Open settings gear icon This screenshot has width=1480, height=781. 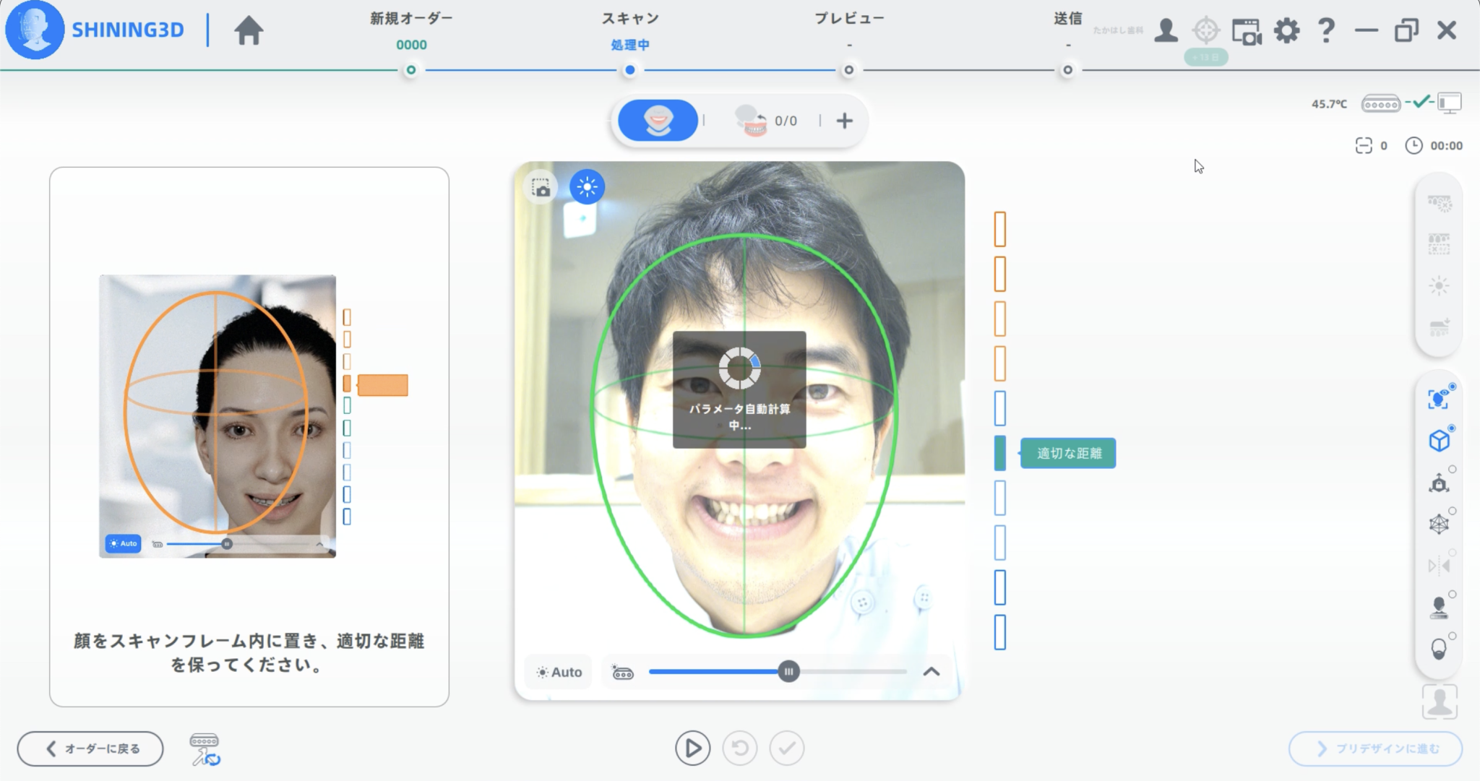pyautogui.click(x=1286, y=30)
